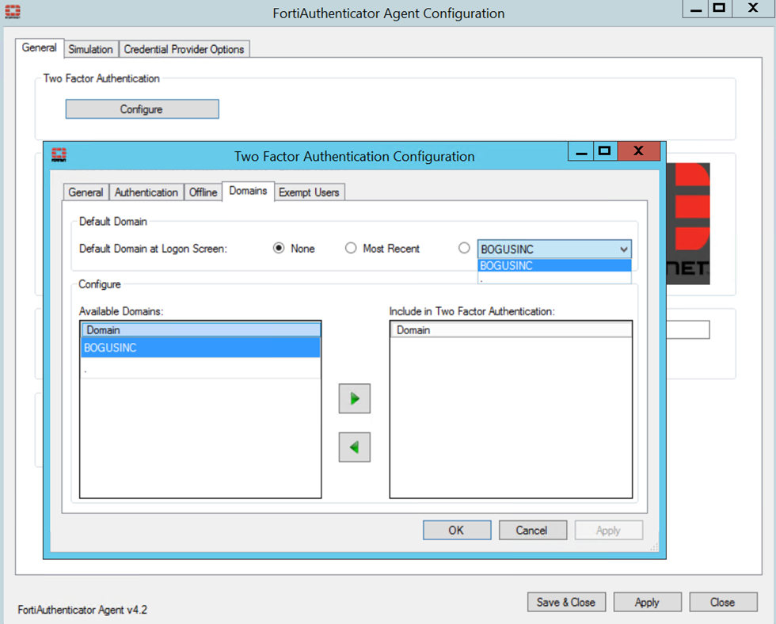Click Apply in the Agent Configuration window
Image resolution: width=776 pixels, height=624 pixels.
point(648,602)
